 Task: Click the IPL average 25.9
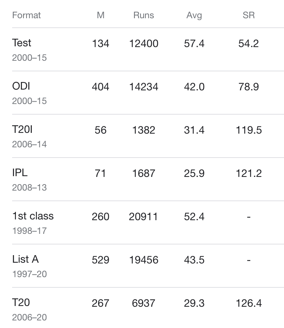194,173
